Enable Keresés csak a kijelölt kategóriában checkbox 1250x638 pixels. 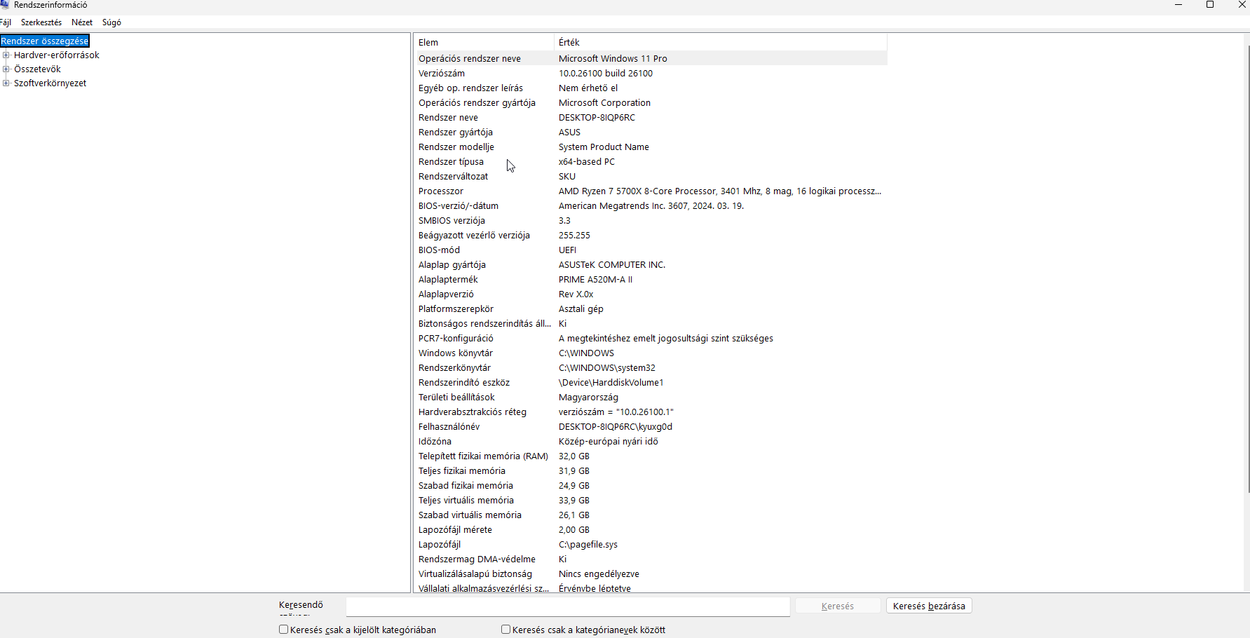284,630
